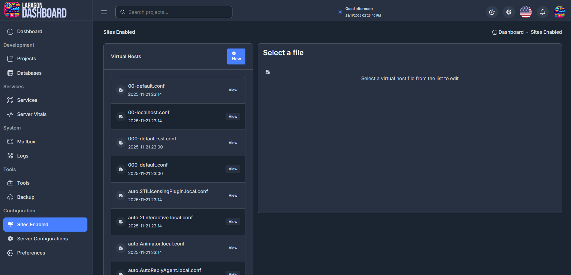Click the Mailbox icon in the sidebar
This screenshot has height=275, width=571.
click(10, 142)
